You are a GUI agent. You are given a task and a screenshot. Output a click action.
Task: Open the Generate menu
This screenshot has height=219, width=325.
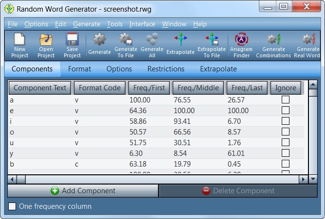(87, 24)
